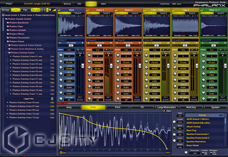Toggle the Sync switch above filter graph
The width and height of the screenshot is (228, 157).
point(165,111)
